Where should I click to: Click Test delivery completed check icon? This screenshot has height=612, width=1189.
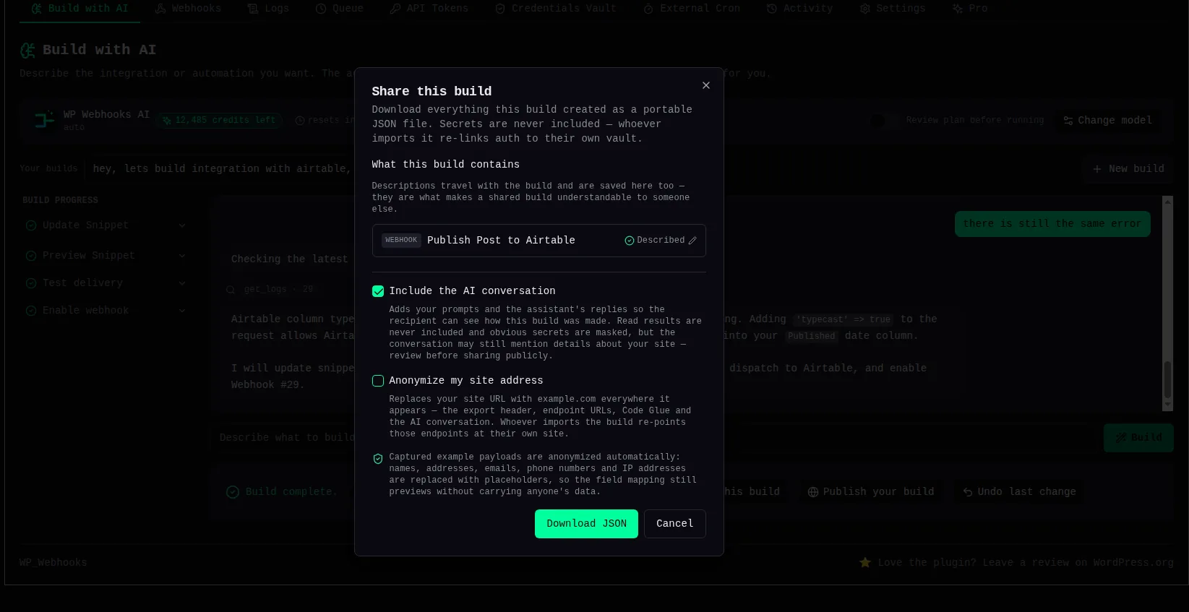click(31, 283)
